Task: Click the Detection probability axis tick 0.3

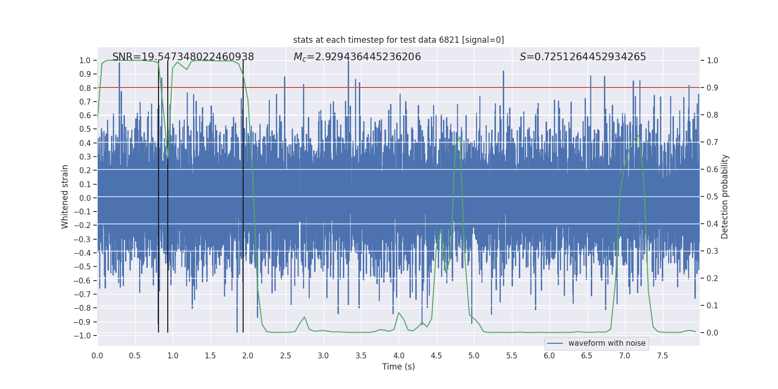Action: pyautogui.click(x=712, y=251)
